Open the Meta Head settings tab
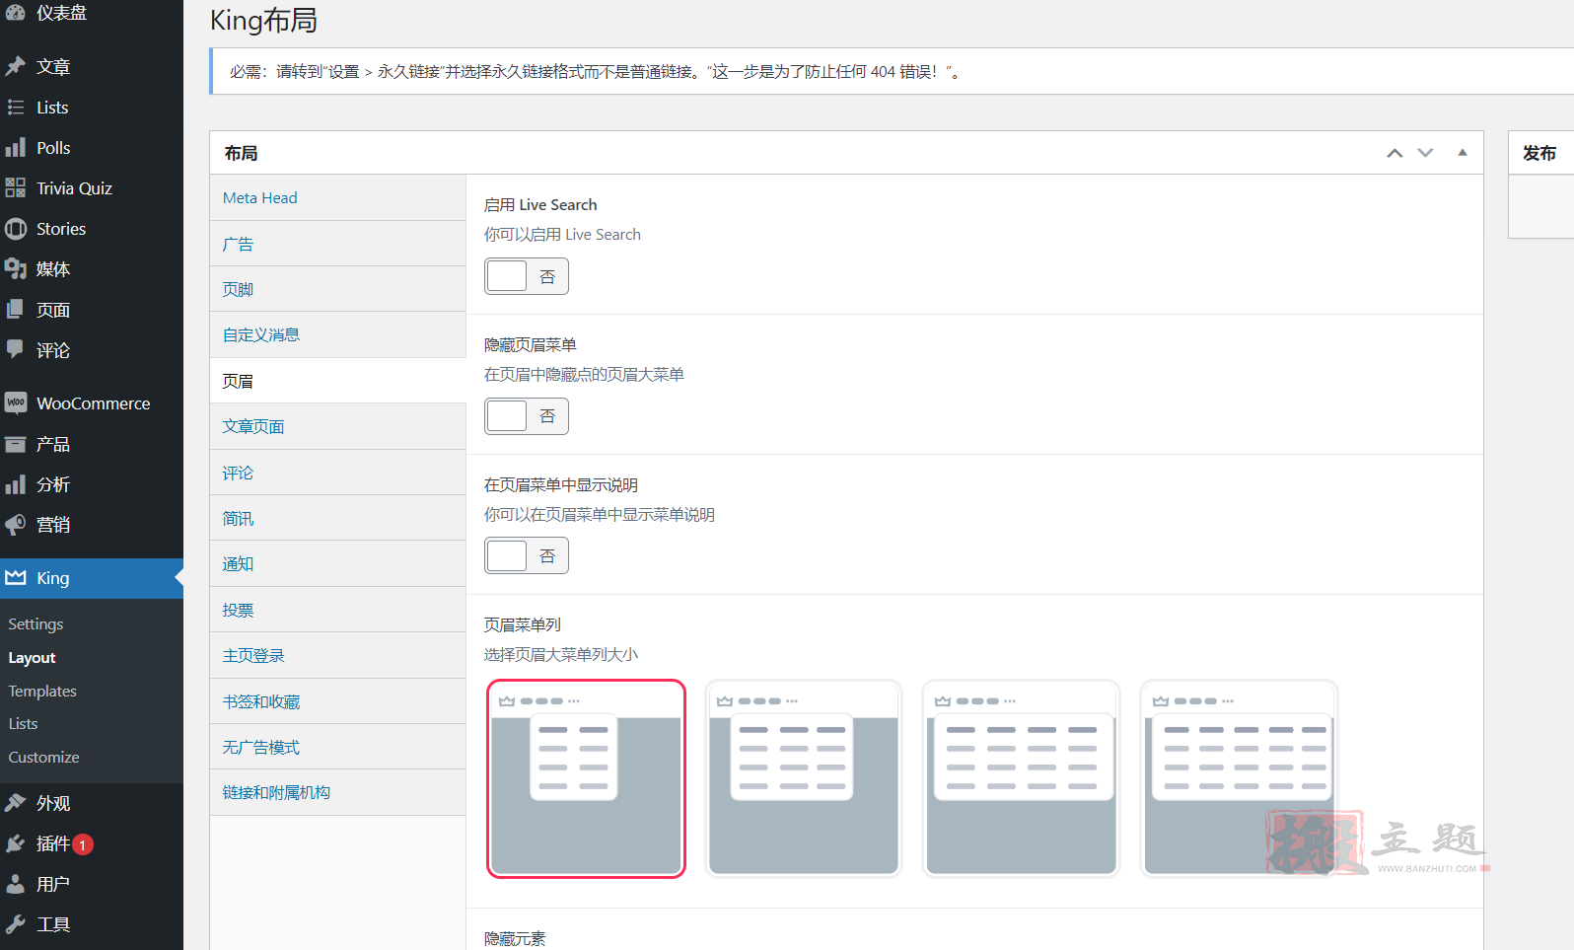 pyautogui.click(x=337, y=197)
